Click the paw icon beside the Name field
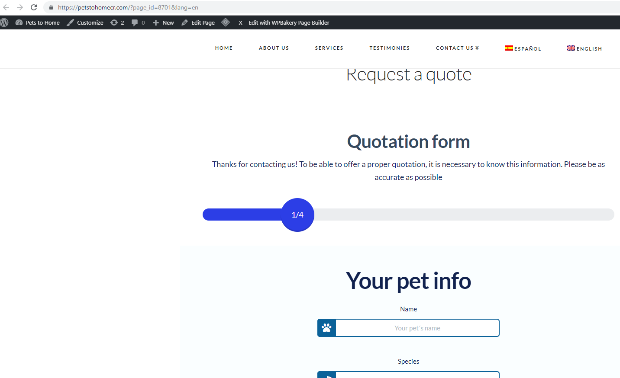The width and height of the screenshot is (620, 378). point(327,328)
